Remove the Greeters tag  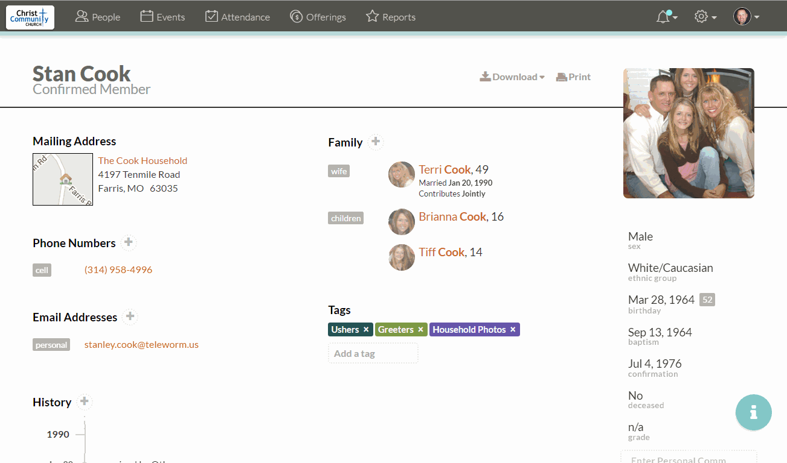pos(421,330)
